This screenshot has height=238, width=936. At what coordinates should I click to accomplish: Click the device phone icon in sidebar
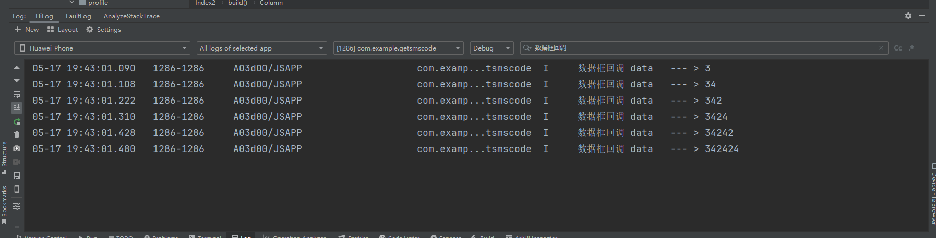tap(17, 189)
